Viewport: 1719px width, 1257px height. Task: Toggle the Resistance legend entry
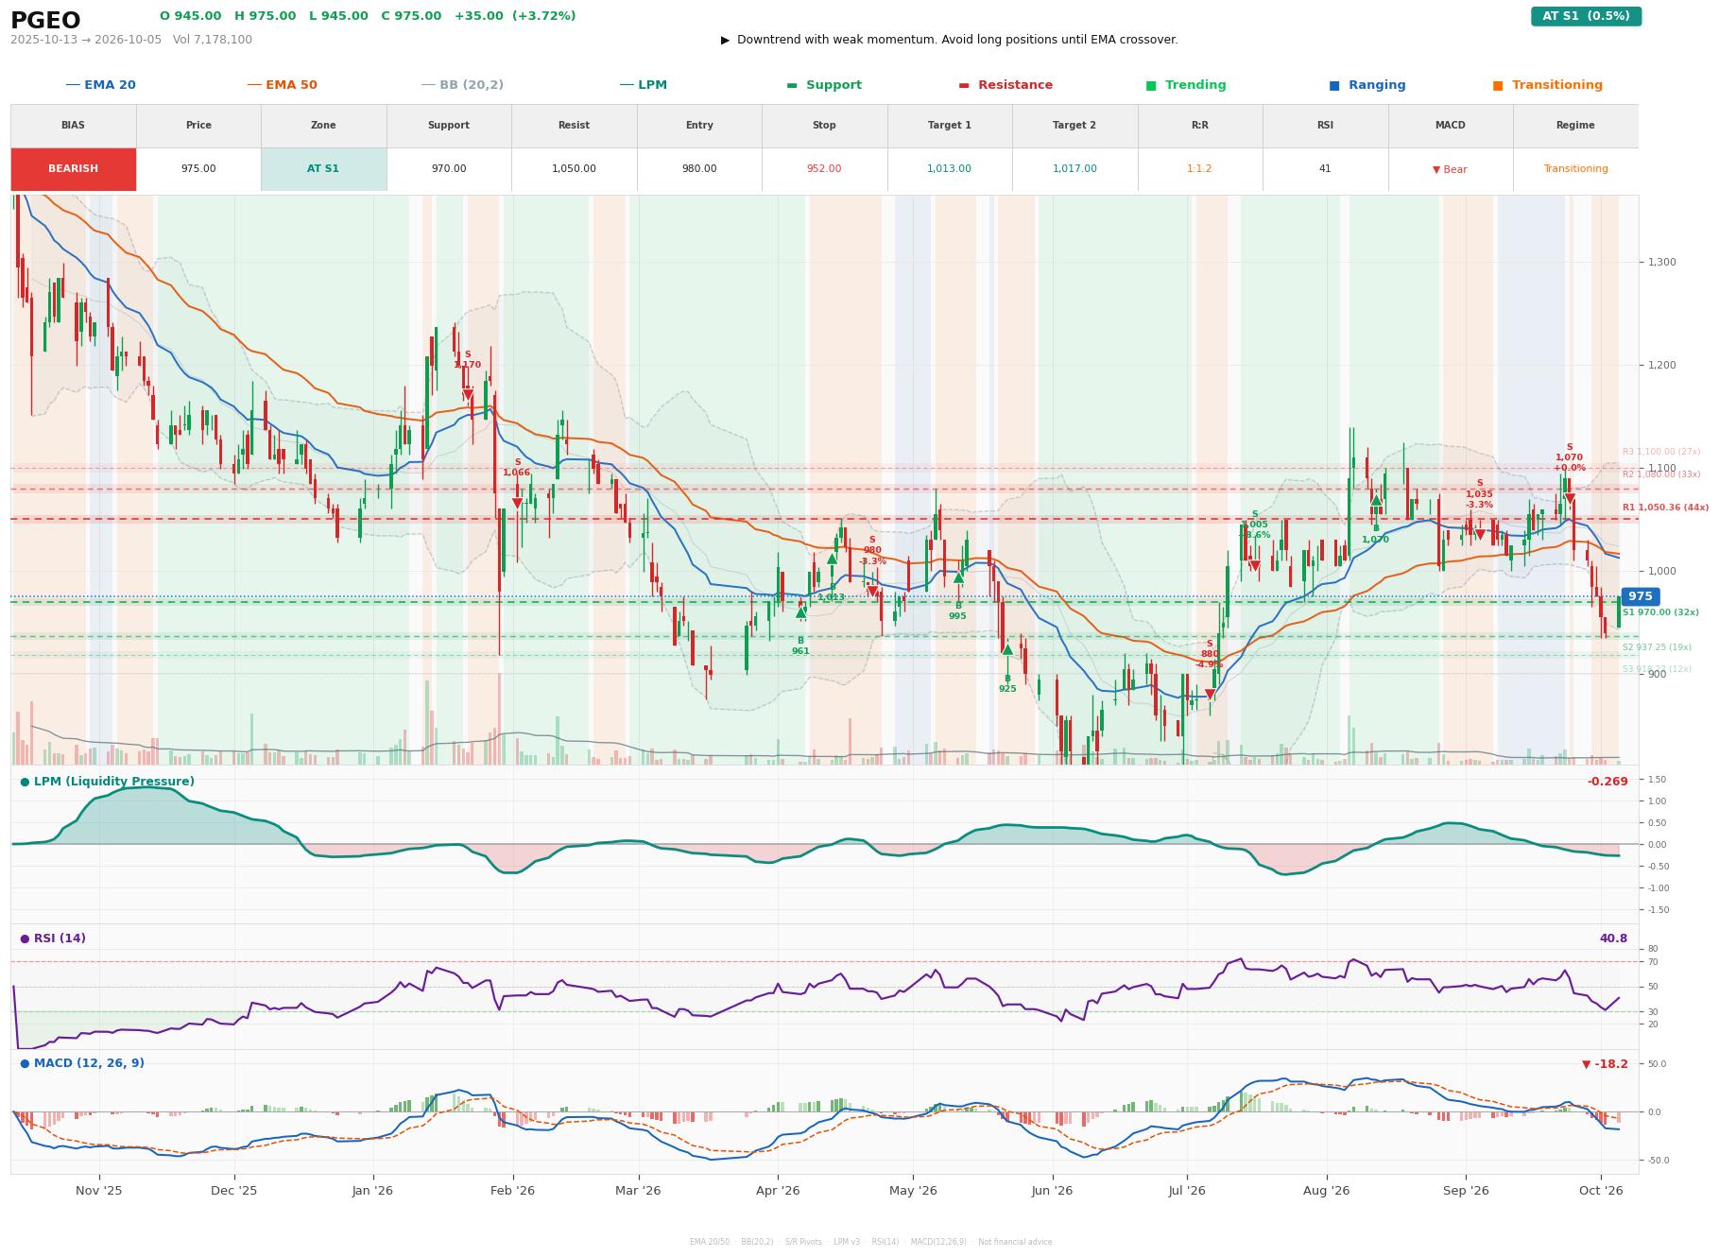point(1006,85)
